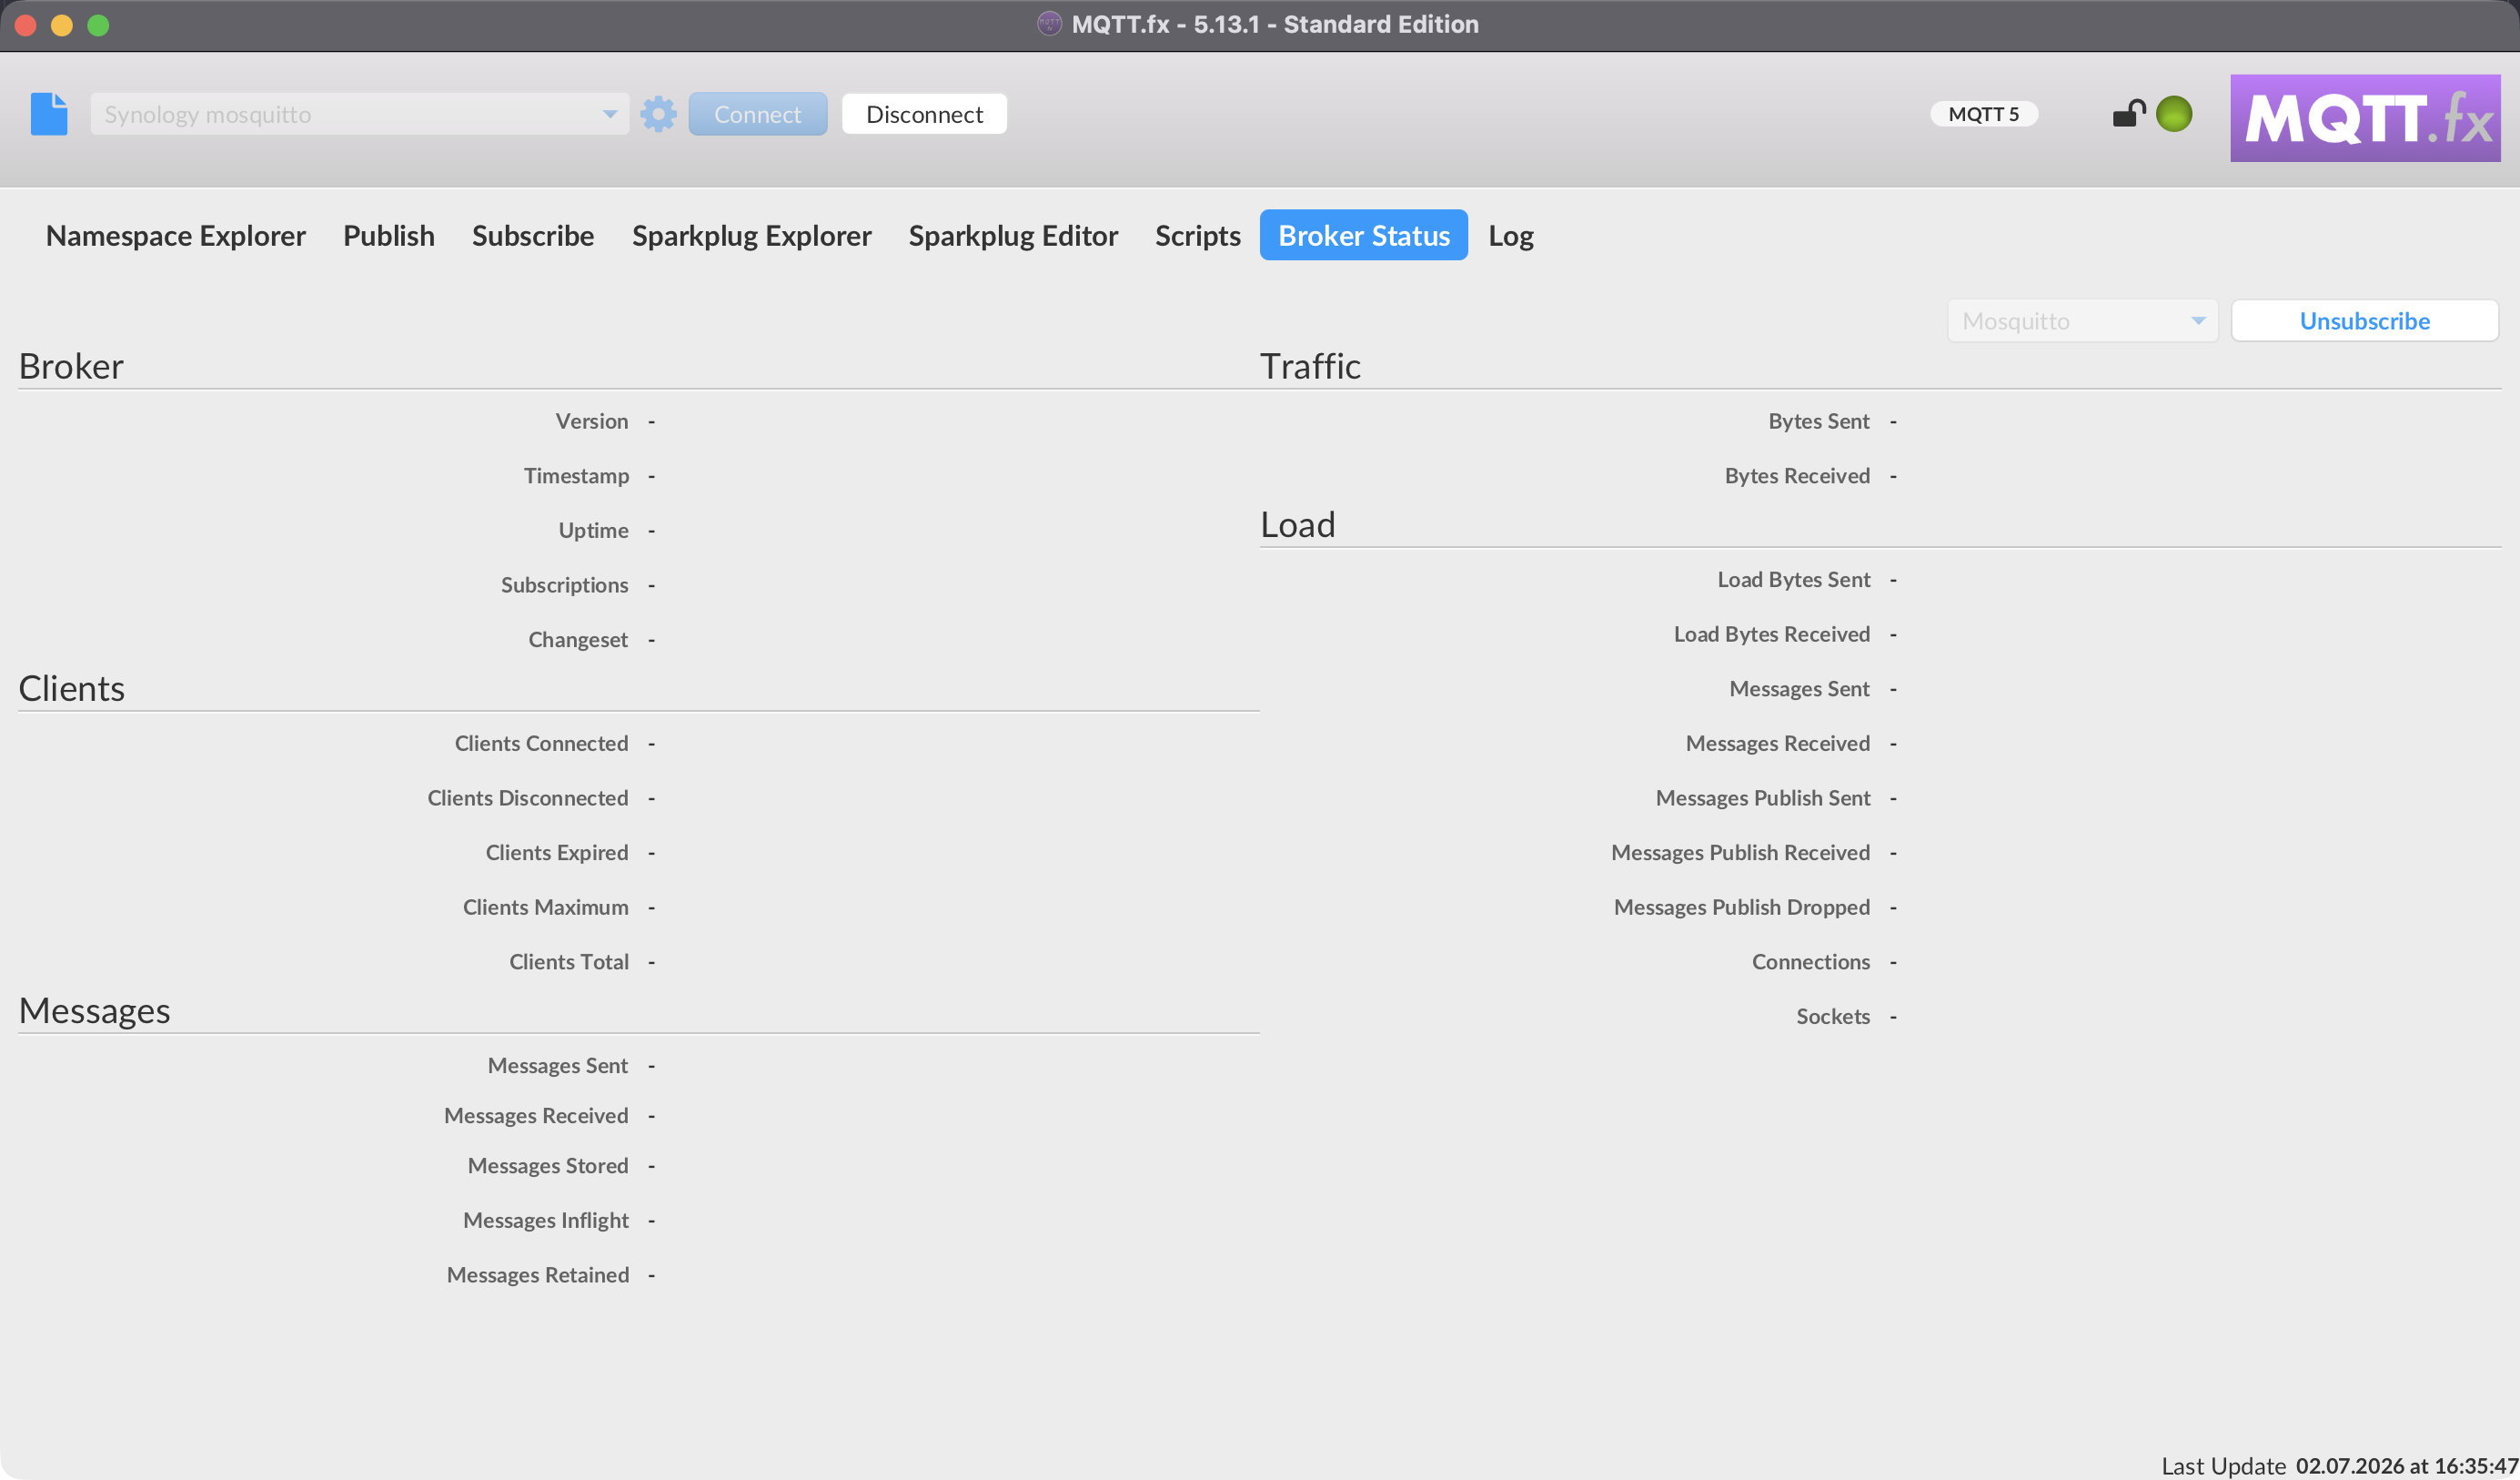Image resolution: width=2520 pixels, height=1480 pixels.
Task: Click the Messages section heading
Action: point(95,1010)
